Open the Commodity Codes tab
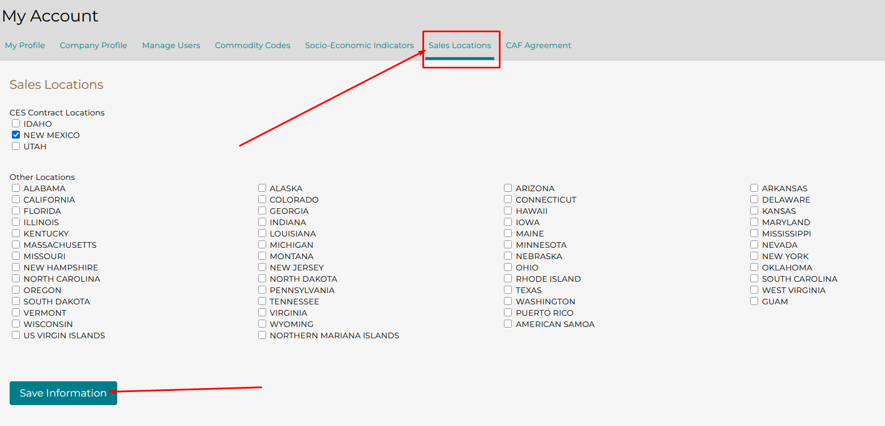Viewport: 885px width, 426px height. click(253, 45)
